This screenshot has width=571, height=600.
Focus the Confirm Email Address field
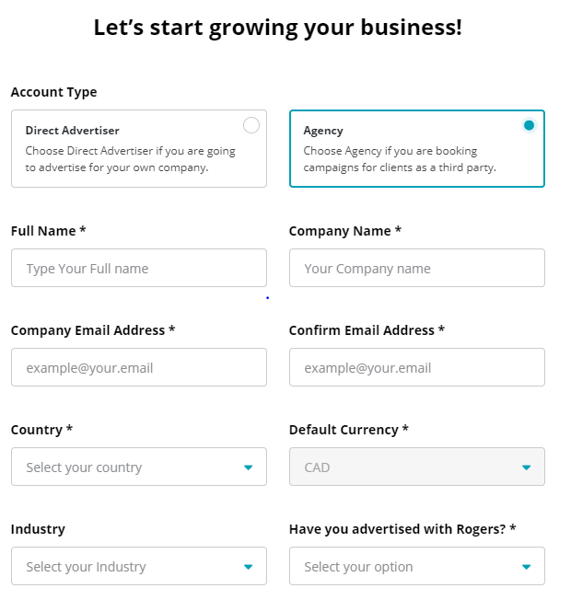coord(416,367)
